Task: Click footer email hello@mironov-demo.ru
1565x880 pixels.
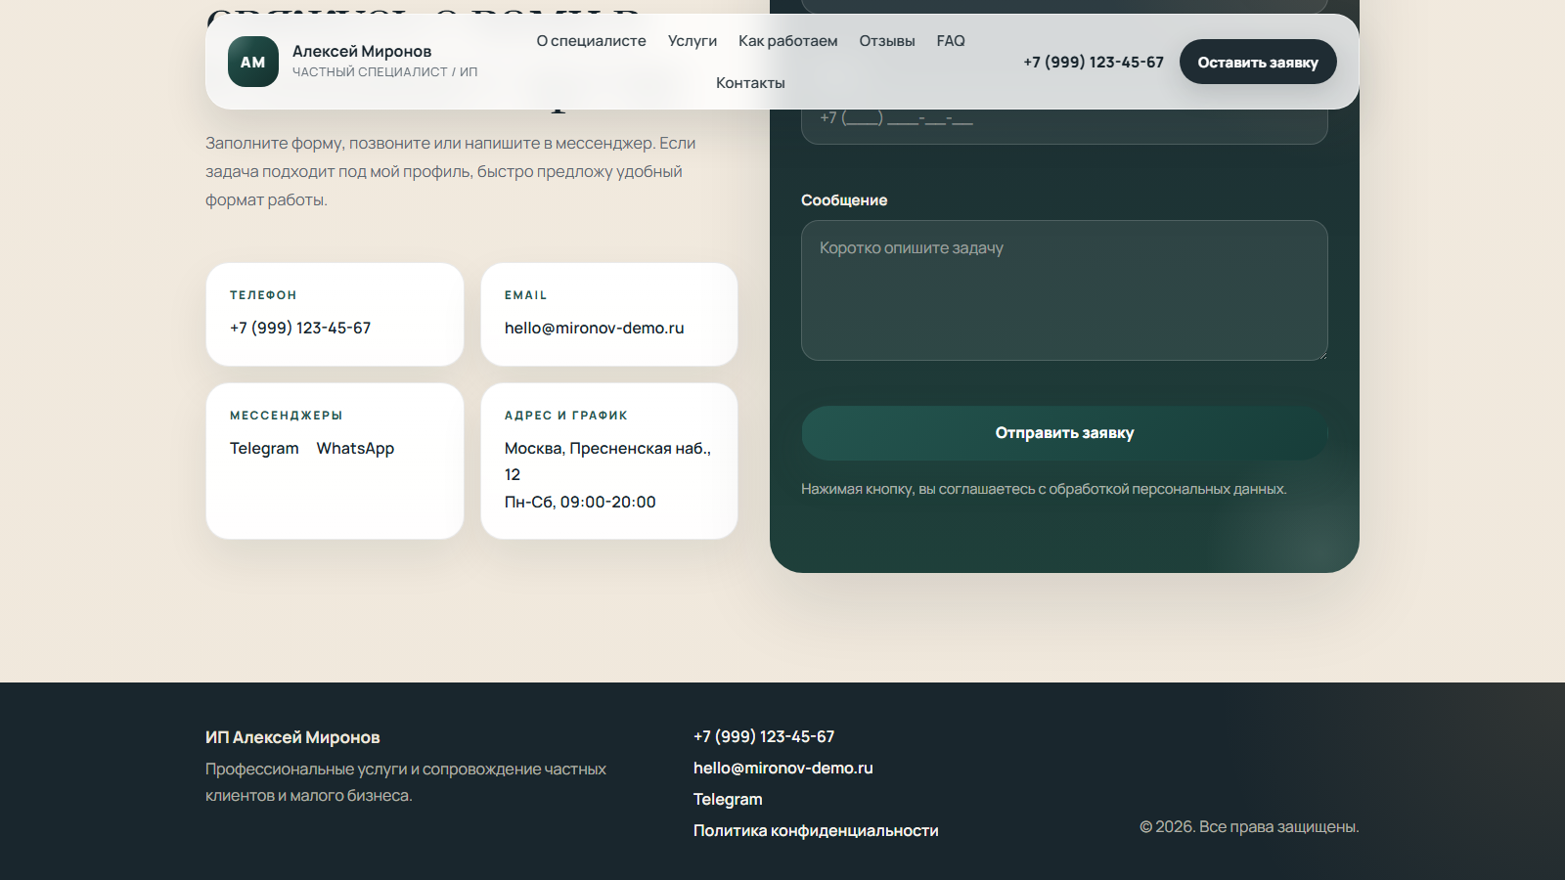Action: [783, 768]
